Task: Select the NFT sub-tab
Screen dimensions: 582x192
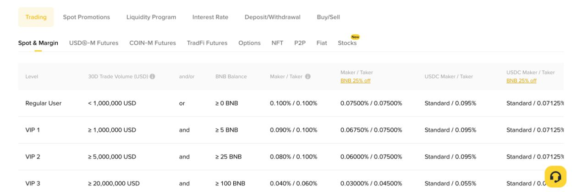Action: click(277, 43)
